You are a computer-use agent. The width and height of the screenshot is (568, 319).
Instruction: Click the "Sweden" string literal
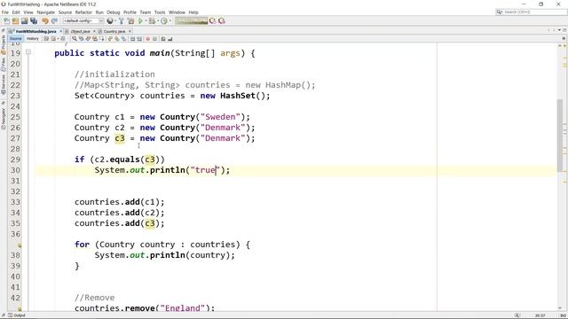220,117
